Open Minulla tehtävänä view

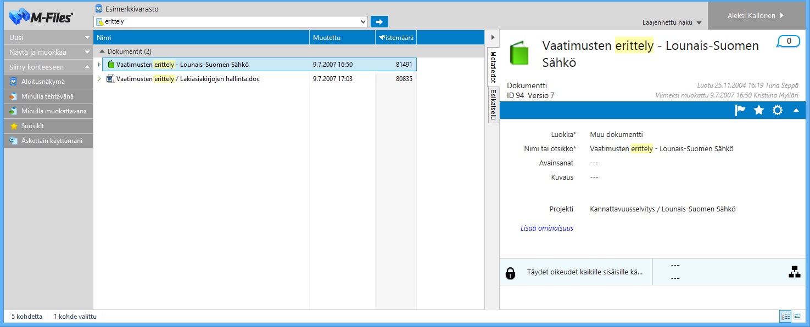(48, 96)
